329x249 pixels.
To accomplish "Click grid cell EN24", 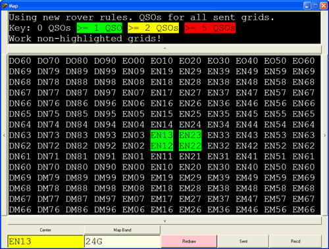I will click(x=190, y=125).
